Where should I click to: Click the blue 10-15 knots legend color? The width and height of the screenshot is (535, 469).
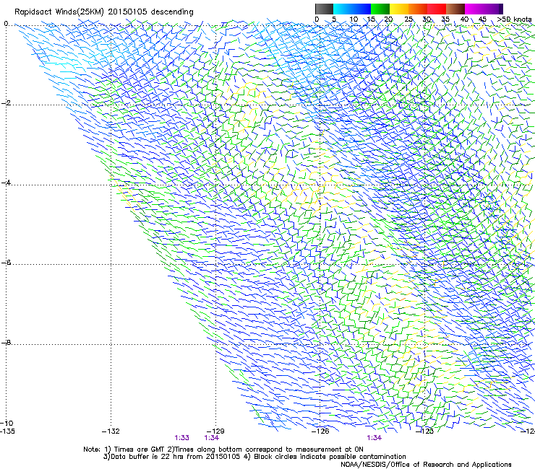click(361, 9)
